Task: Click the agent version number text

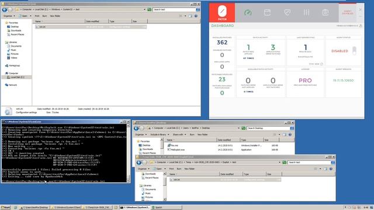Action: point(343,80)
